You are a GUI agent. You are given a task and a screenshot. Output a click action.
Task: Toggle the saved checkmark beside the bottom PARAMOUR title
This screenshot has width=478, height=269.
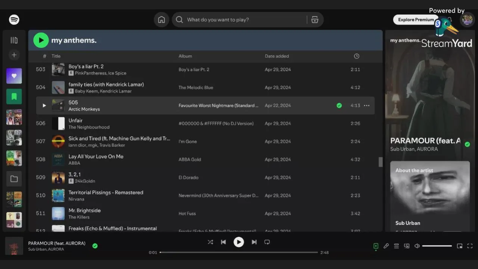pos(95,246)
